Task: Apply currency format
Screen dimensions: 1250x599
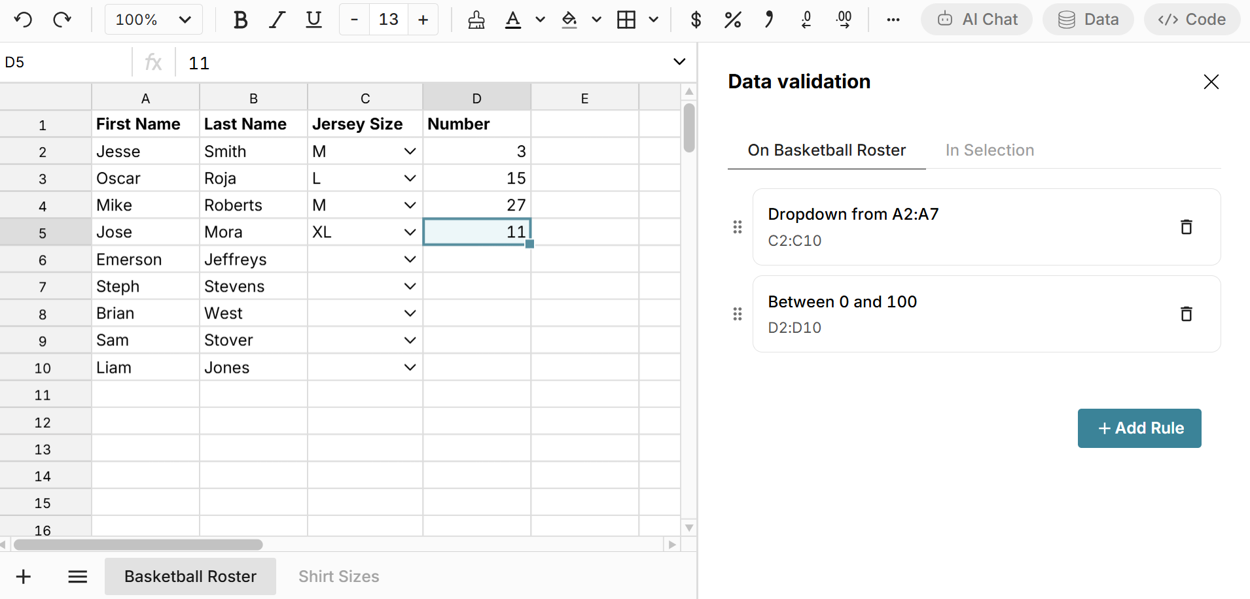Action: (x=696, y=20)
